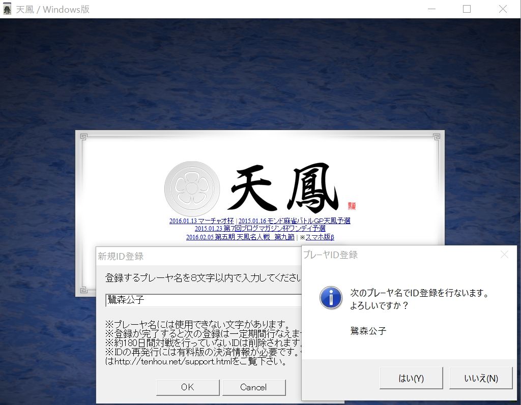Click the red seal stamp beside 天鳳
This screenshot has width=521, height=405.
(x=352, y=206)
